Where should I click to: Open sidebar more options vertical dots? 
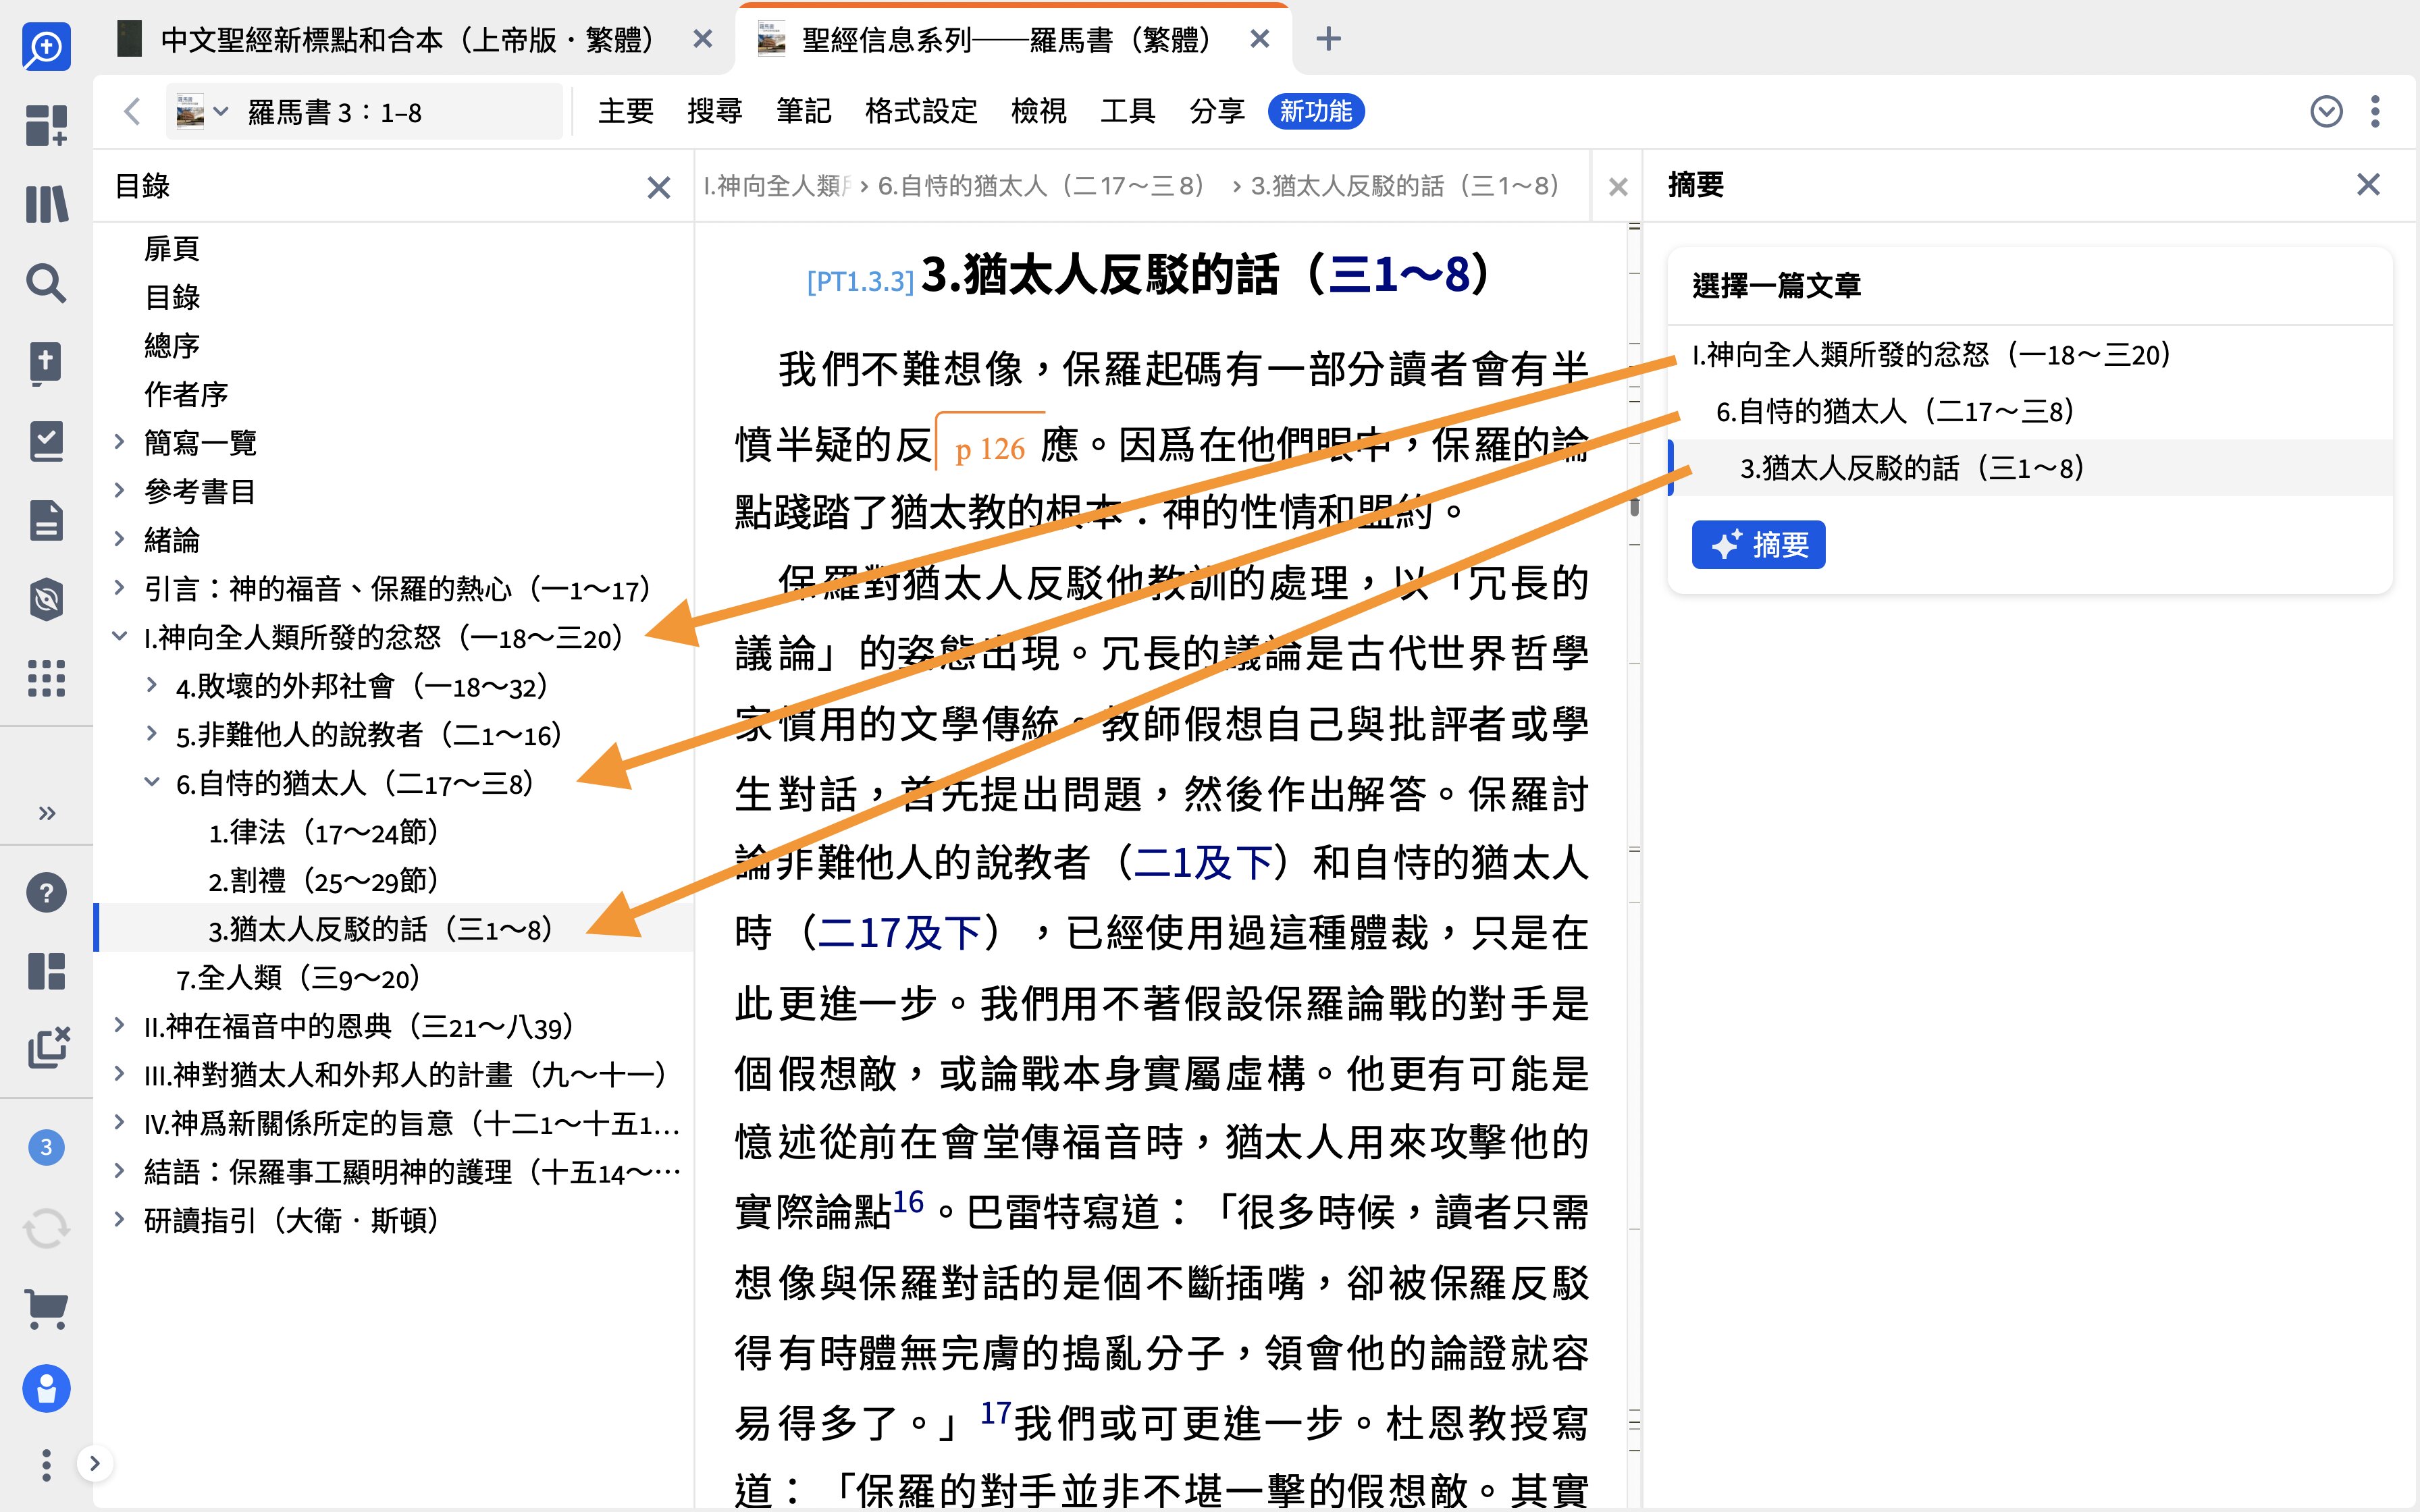(x=46, y=1465)
